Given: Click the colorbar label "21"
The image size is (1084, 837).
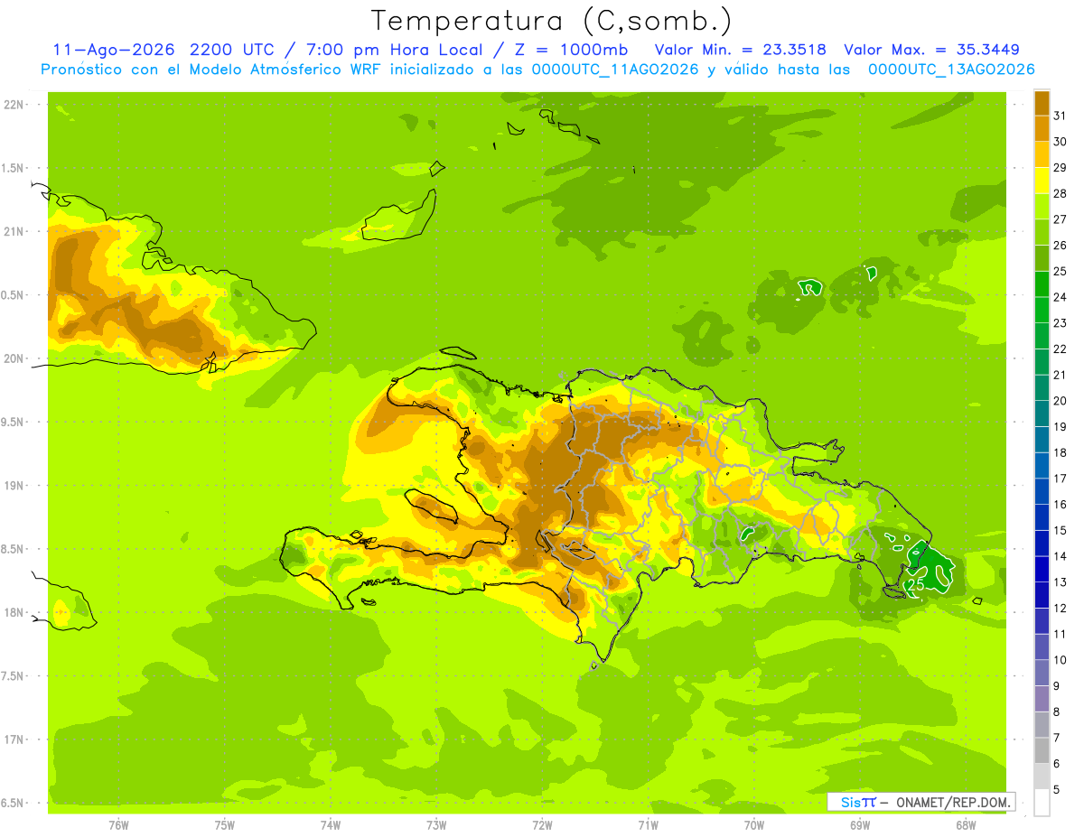Looking at the screenshot, I should [x=1061, y=375].
